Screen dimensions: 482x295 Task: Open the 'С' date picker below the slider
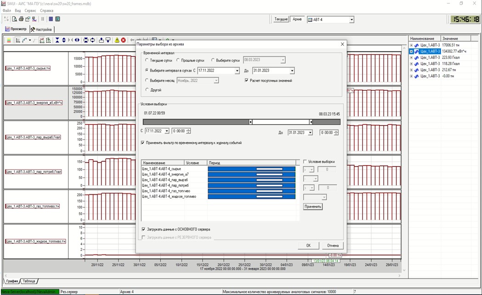[167, 131]
